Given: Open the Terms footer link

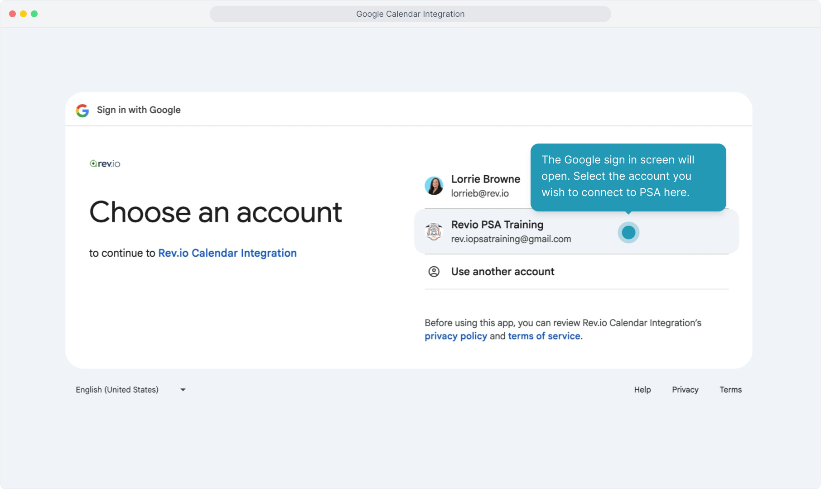Looking at the screenshot, I should (x=730, y=390).
